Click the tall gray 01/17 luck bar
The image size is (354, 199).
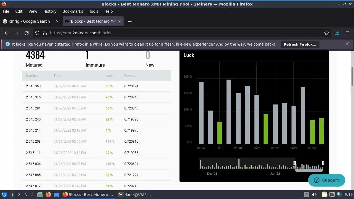tap(229, 112)
